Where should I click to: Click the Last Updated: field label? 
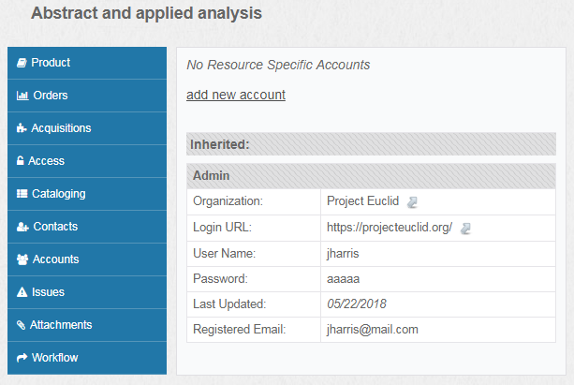(x=229, y=304)
